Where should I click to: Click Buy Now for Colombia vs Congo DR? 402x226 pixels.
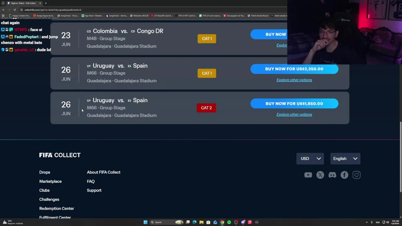[x=269, y=35]
